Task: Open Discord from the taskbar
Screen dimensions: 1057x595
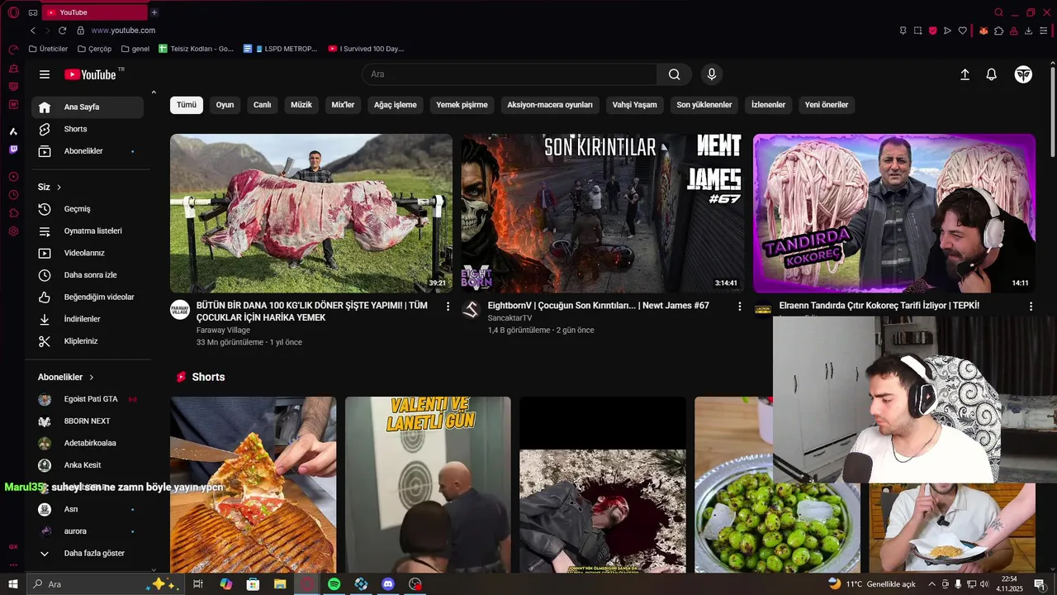Action: pos(388,584)
